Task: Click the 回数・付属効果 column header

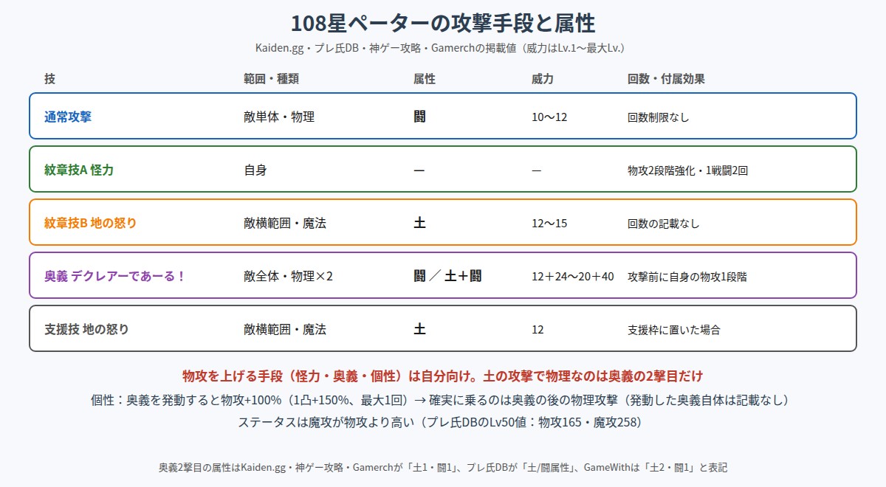Action: (666, 79)
